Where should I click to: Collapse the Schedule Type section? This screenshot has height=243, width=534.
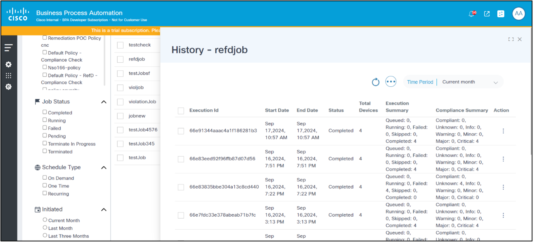pos(104,168)
